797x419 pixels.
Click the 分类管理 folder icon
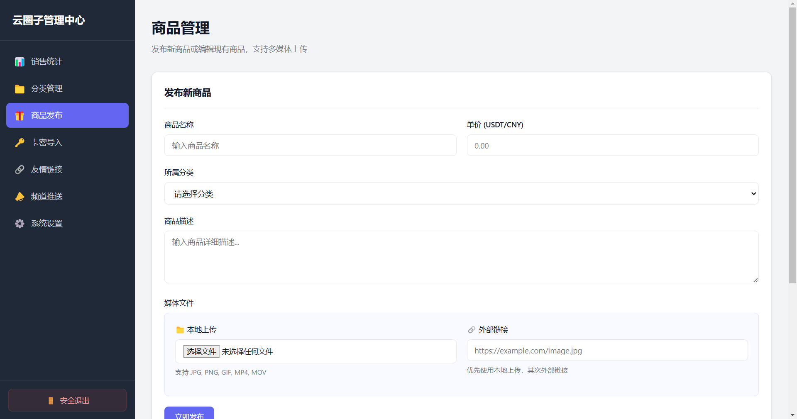20,88
